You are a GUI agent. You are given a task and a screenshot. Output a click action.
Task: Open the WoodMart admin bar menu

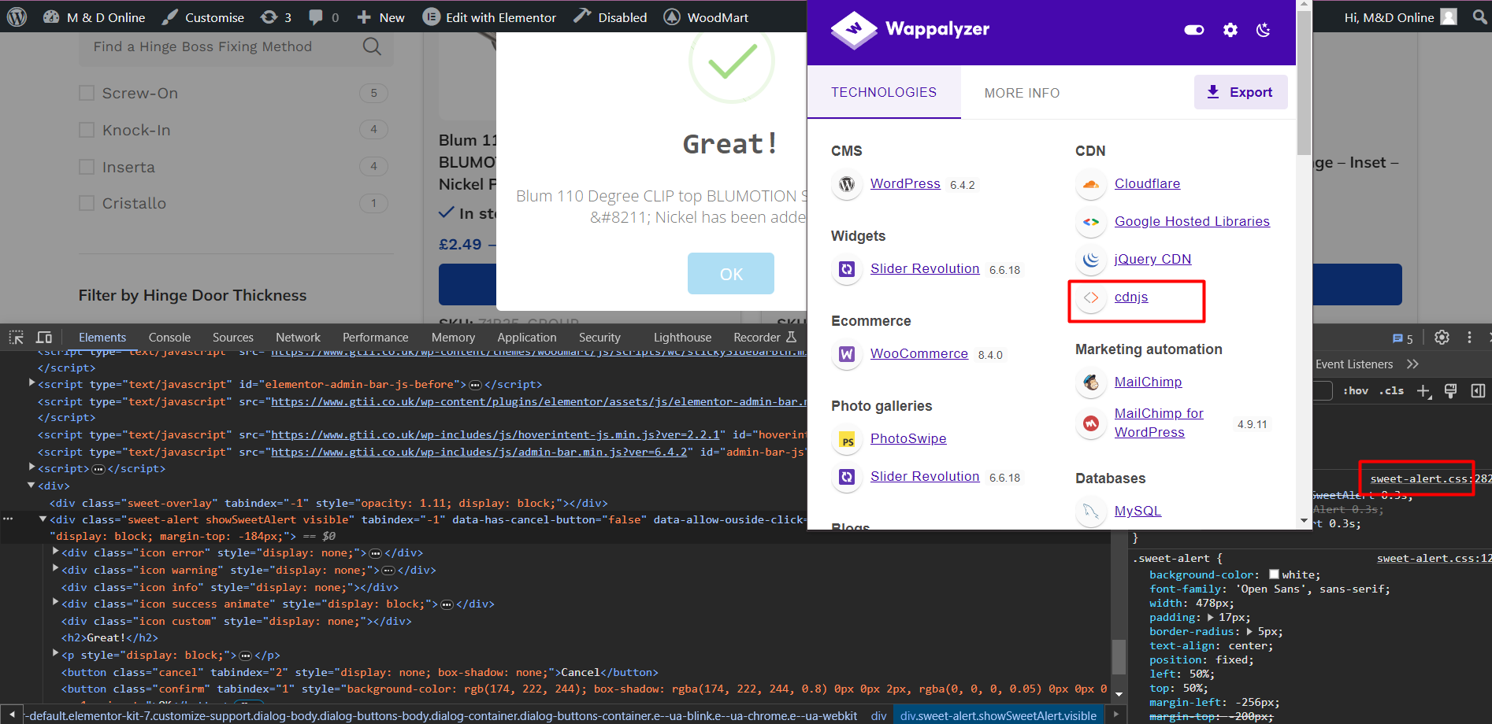click(x=706, y=17)
